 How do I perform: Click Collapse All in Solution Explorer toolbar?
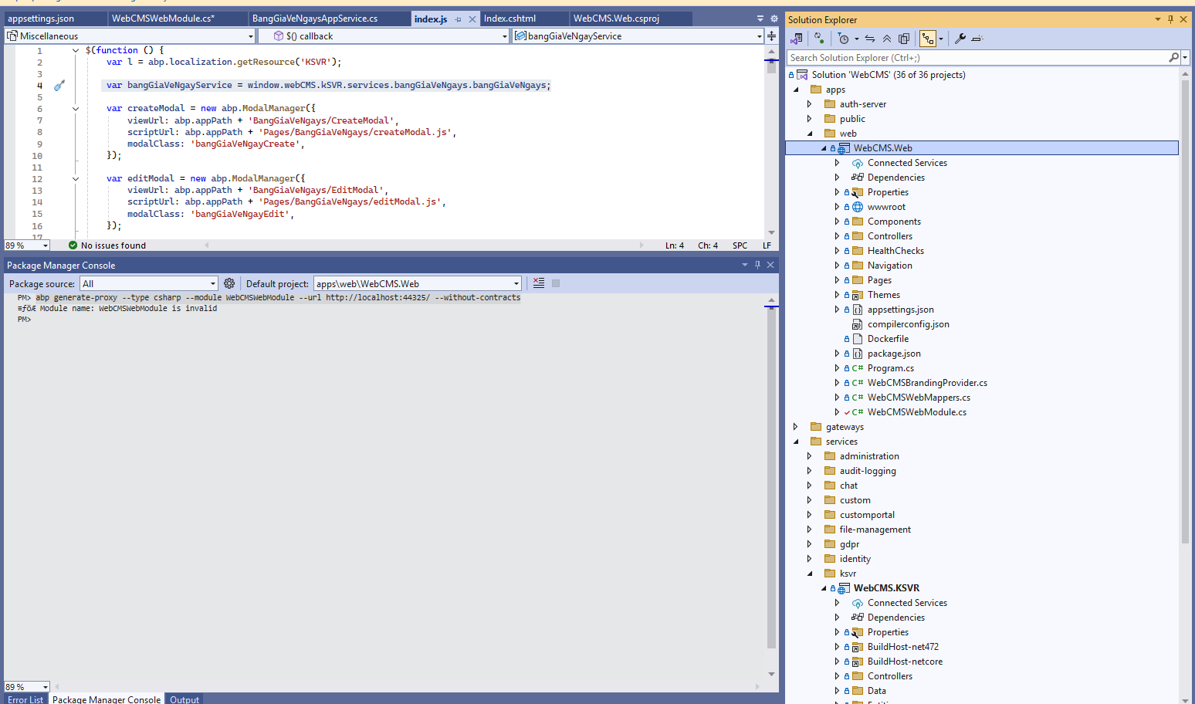click(x=887, y=39)
